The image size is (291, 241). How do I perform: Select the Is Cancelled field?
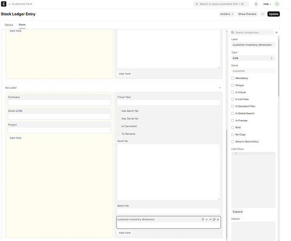pyautogui.click(x=169, y=126)
